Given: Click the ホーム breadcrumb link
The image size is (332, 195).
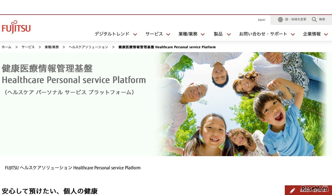Looking at the screenshot, I should tap(6, 47).
